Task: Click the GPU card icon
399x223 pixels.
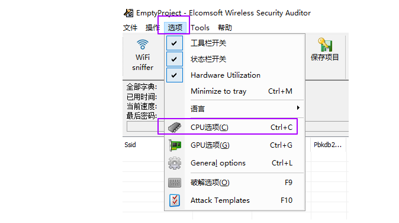Action: [x=175, y=145]
